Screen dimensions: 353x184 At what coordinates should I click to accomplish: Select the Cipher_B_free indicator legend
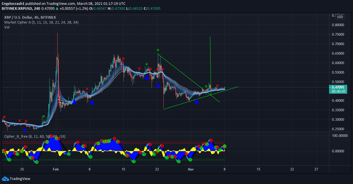(x=35, y=136)
